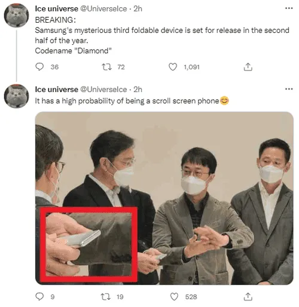This screenshot has height=307, width=299.
Task: Reply to the scroll screen phone tweet
Action: 39,296
